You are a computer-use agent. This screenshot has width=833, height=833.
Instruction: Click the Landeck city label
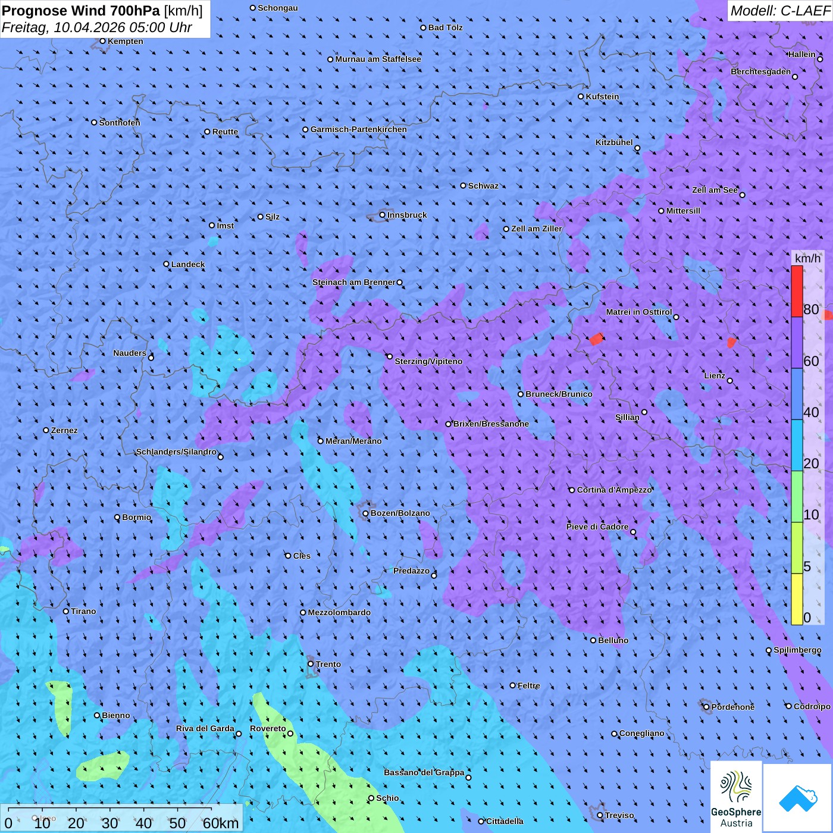pos(188,264)
